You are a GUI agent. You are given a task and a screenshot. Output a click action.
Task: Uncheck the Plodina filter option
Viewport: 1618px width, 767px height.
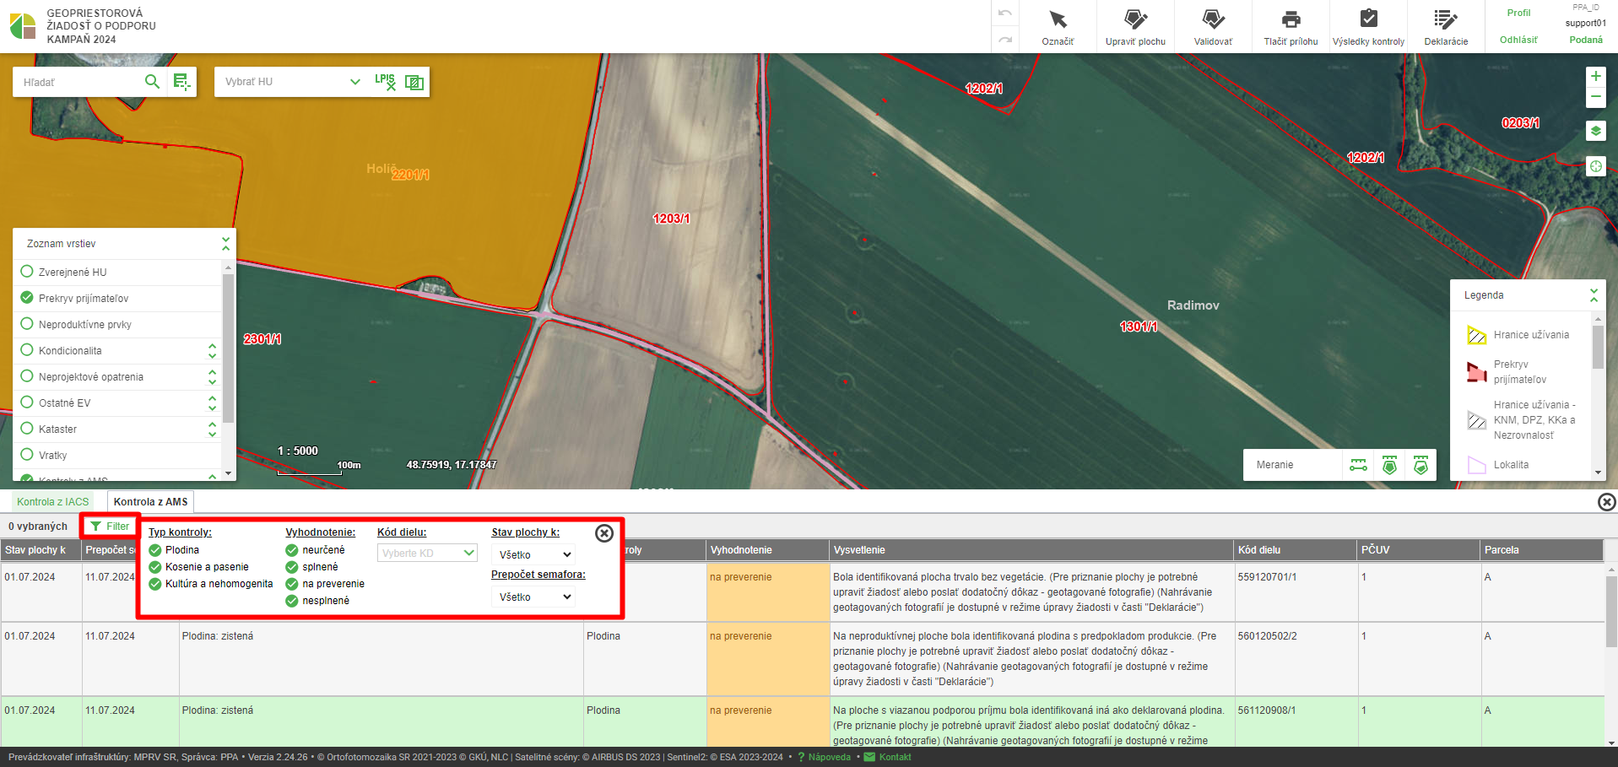(x=155, y=550)
